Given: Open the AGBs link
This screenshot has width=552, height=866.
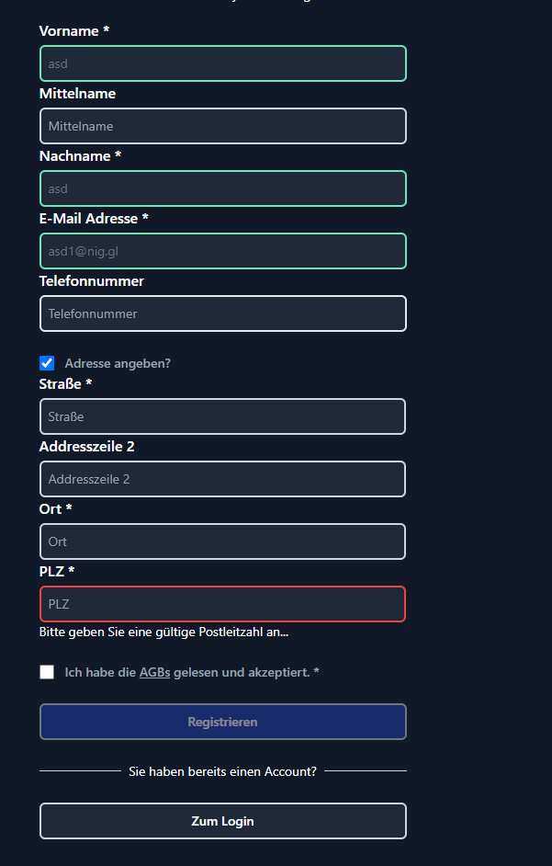Looking at the screenshot, I should pyautogui.click(x=154, y=672).
